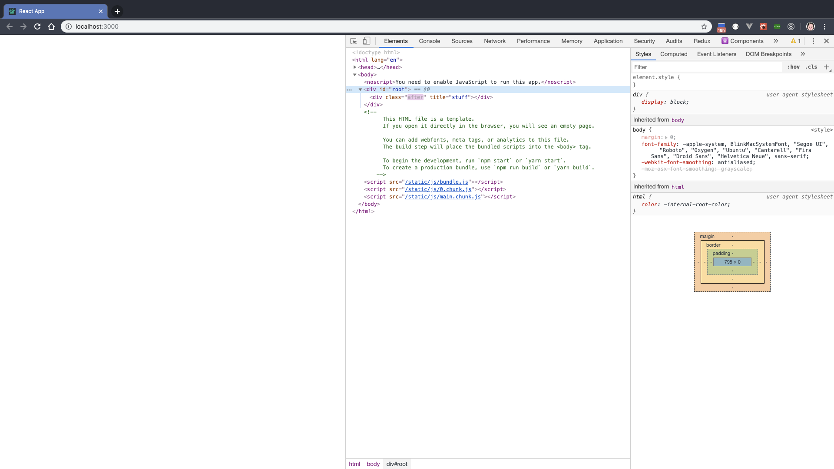Select body in the elements breadcrumb

pyautogui.click(x=373, y=464)
